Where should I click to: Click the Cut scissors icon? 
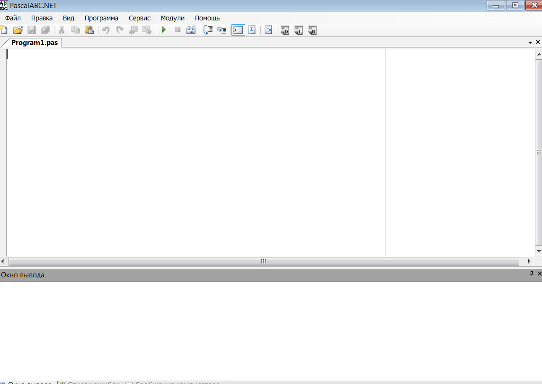click(x=62, y=30)
